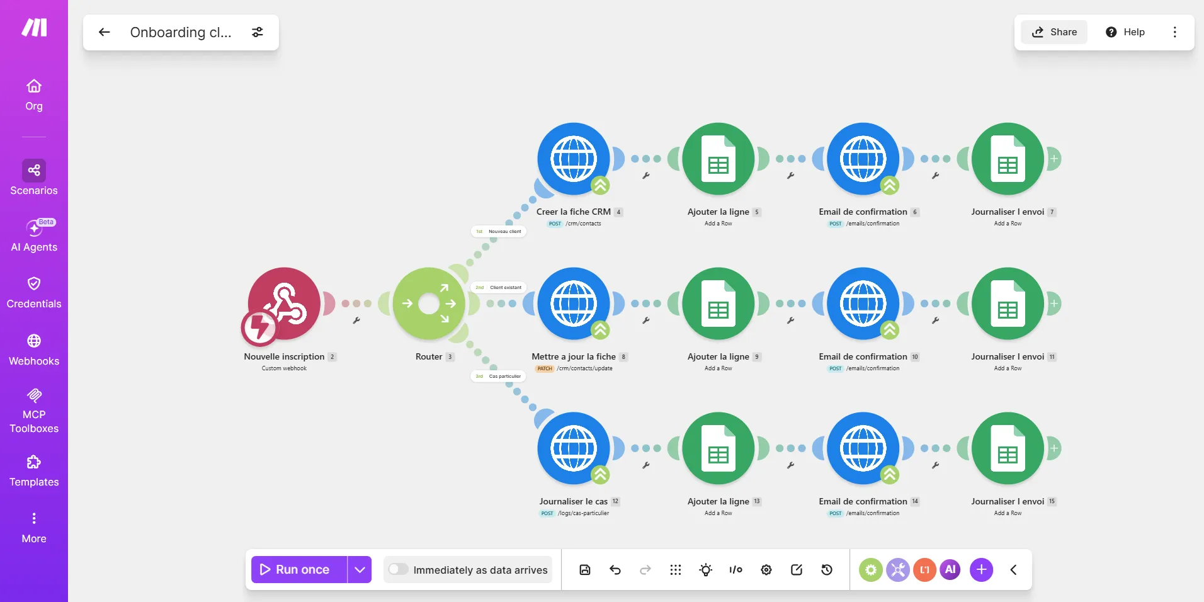Open the Run once dropdown arrow
1204x602 pixels.
click(x=360, y=570)
